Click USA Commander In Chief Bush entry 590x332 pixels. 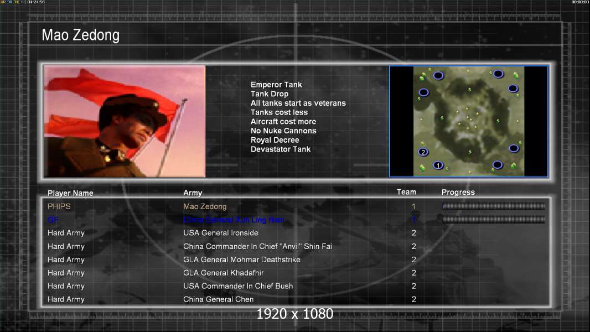coord(238,286)
